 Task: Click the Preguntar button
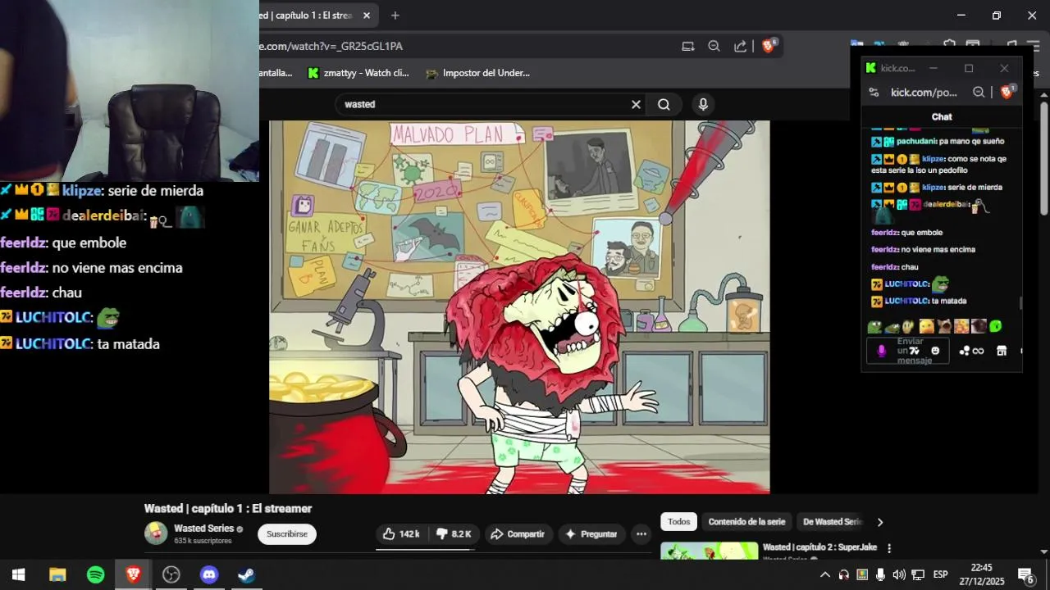coord(591,534)
